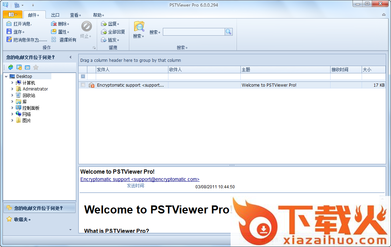Sort by the 接收时间 column header

[x=346, y=70]
